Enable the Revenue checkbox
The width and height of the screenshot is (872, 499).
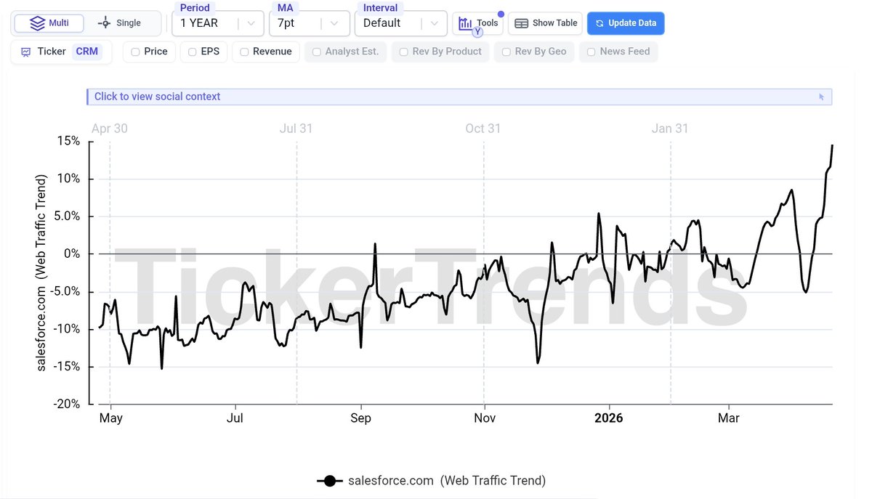[x=244, y=52]
